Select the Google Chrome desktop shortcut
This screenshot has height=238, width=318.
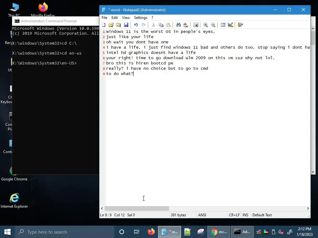pos(14,174)
